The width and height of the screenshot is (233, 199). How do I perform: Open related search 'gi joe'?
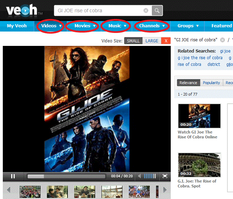coord(225,51)
